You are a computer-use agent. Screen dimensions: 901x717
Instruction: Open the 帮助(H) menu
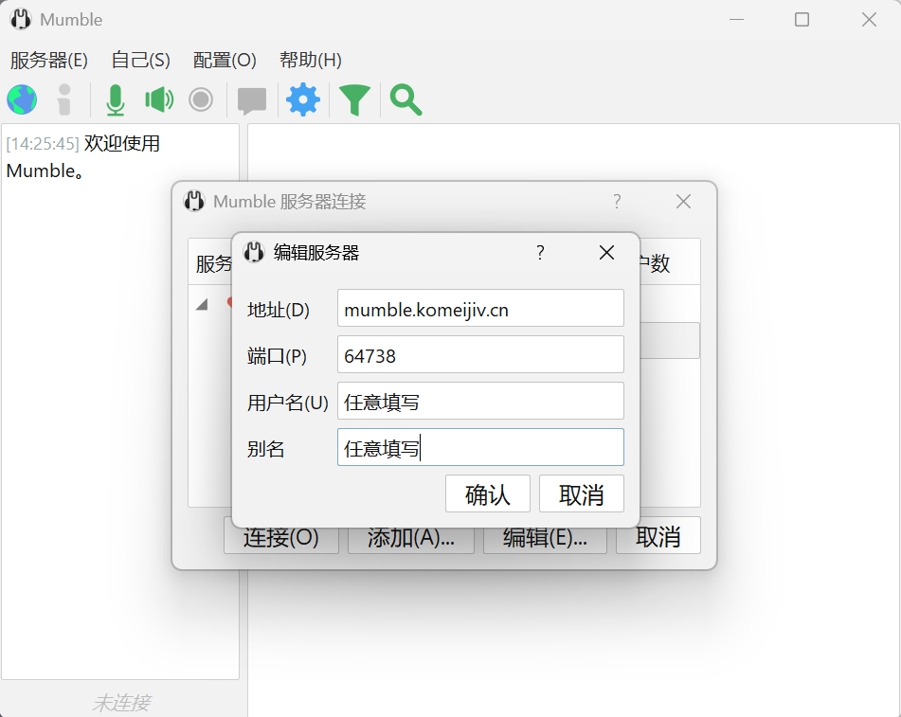click(311, 60)
